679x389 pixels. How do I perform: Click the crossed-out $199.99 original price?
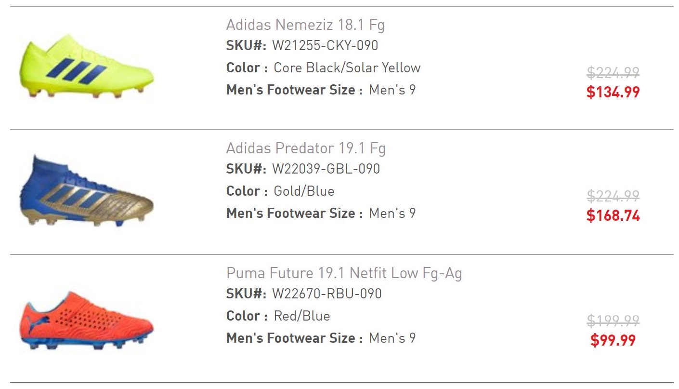(x=613, y=321)
